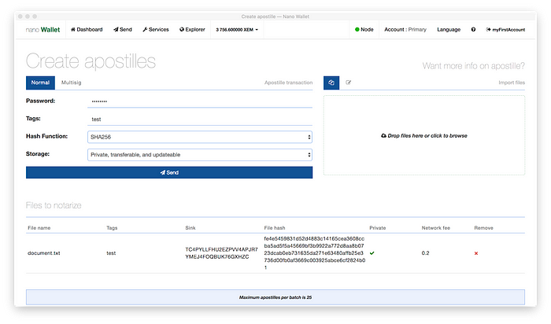The image size is (551, 324).
Task: Click the Tags input field
Action: point(200,119)
